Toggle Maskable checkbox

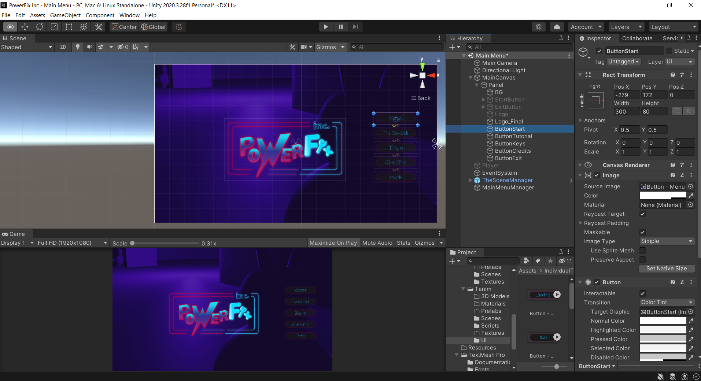(642, 232)
